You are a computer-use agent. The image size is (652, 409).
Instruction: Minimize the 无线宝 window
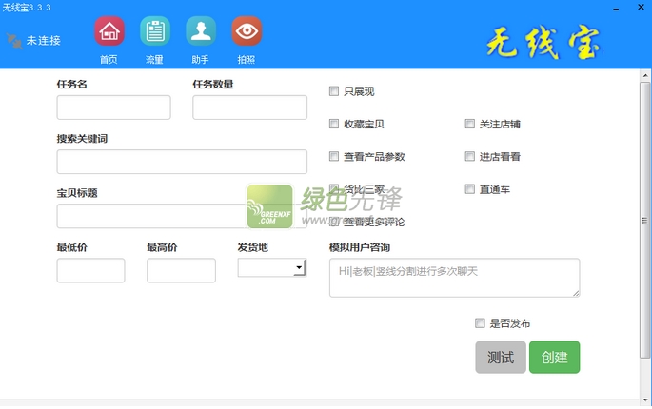[616, 9]
